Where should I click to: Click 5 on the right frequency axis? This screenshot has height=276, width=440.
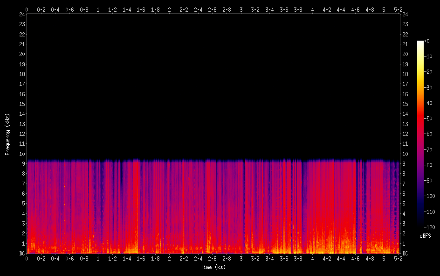(x=404, y=204)
